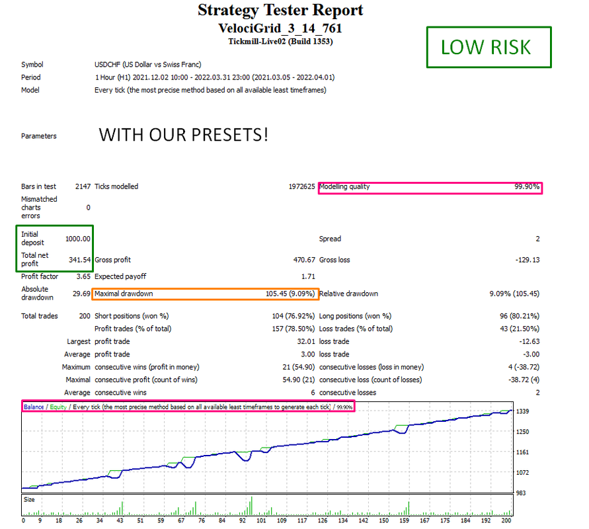
Task: Click the Every tick model description
Action: [210, 90]
